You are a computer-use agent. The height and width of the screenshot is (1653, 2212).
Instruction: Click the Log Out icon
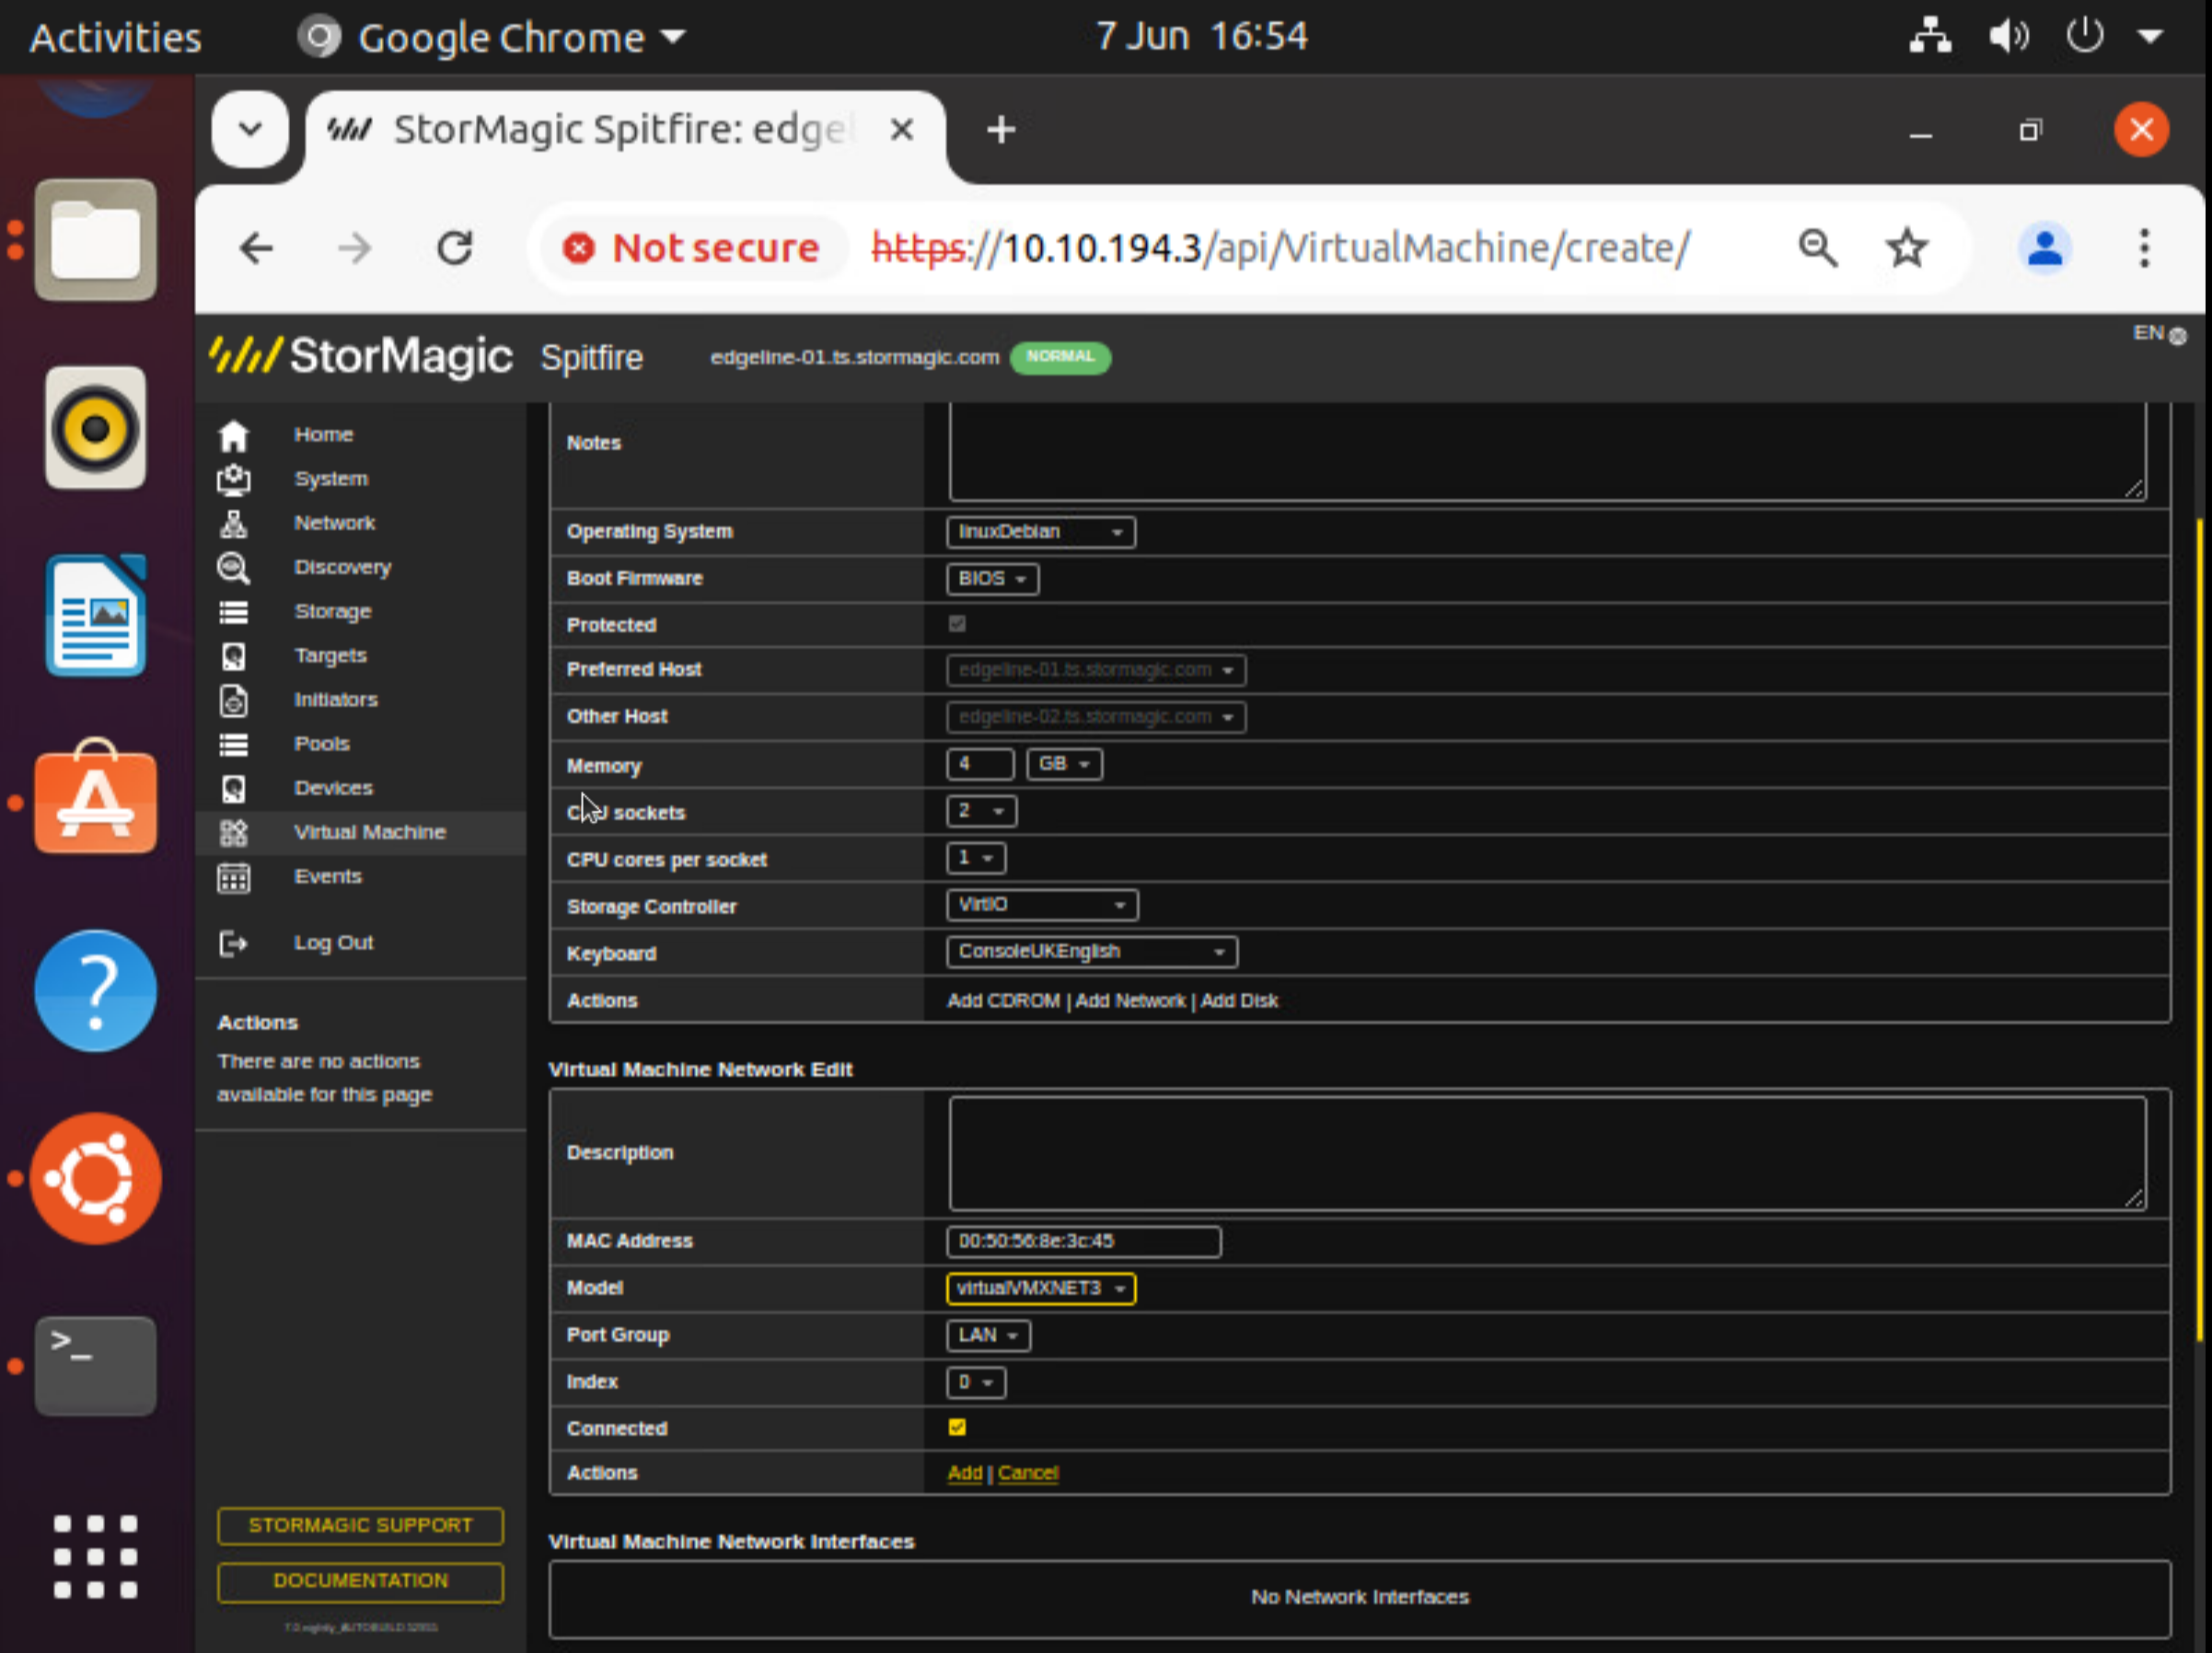coord(233,943)
